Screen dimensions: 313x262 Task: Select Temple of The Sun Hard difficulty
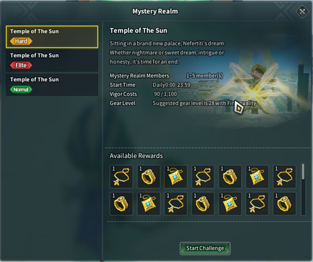(52, 37)
